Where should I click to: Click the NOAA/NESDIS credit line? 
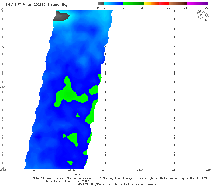(118, 184)
